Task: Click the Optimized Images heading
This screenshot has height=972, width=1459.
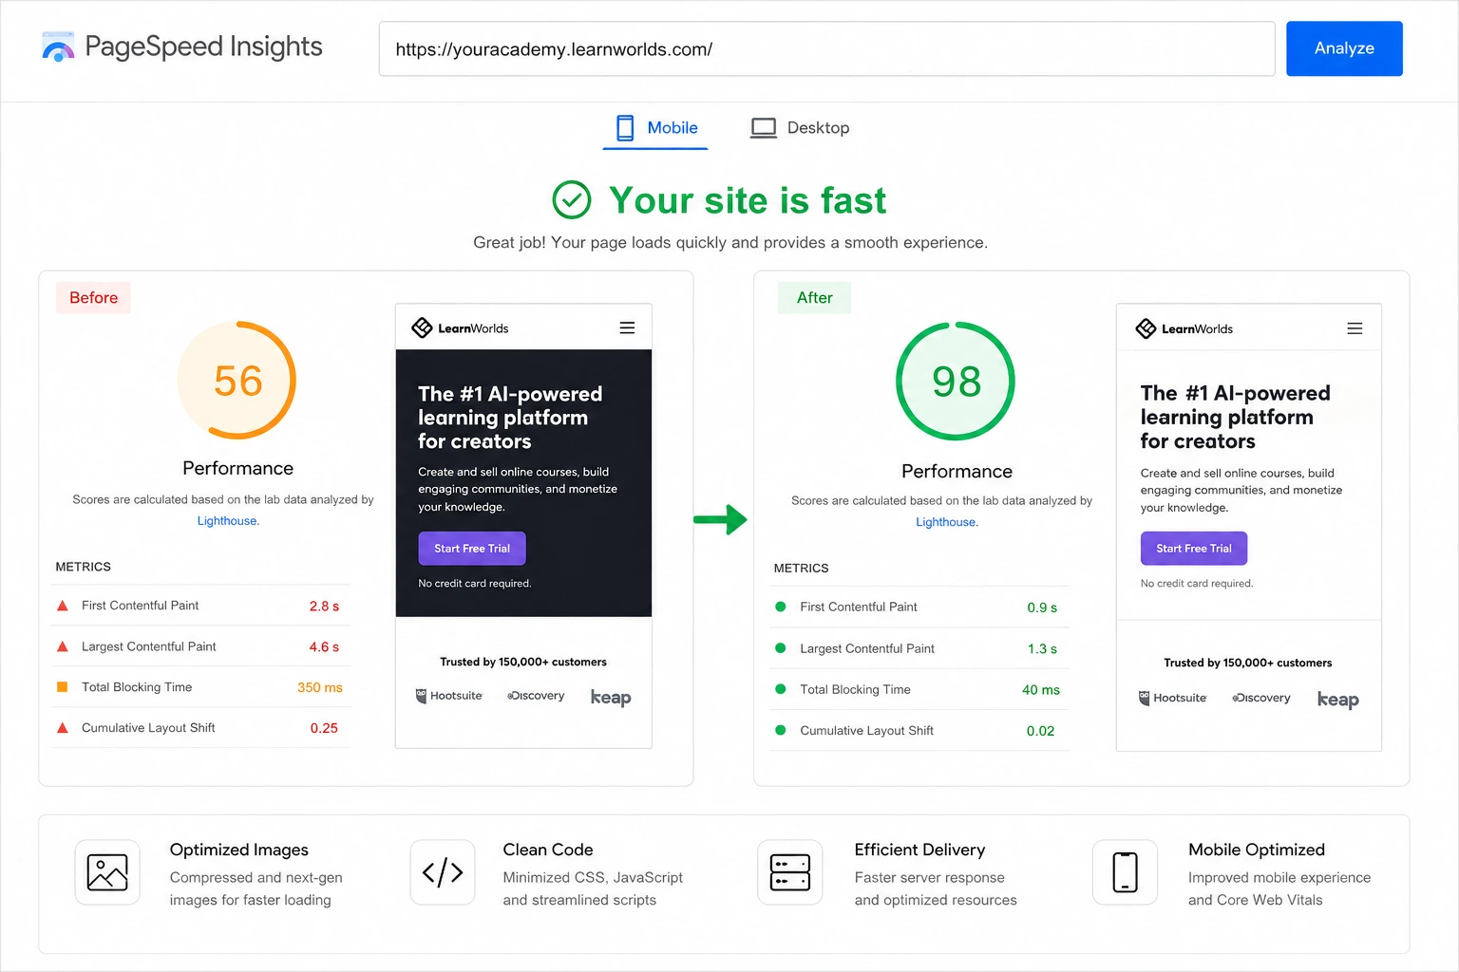Action: 239,850
